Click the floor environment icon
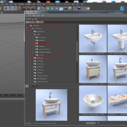 click(x=61, y=8)
